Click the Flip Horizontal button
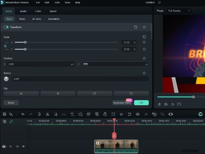Viewport: 205px width, 154px height. click(21, 93)
